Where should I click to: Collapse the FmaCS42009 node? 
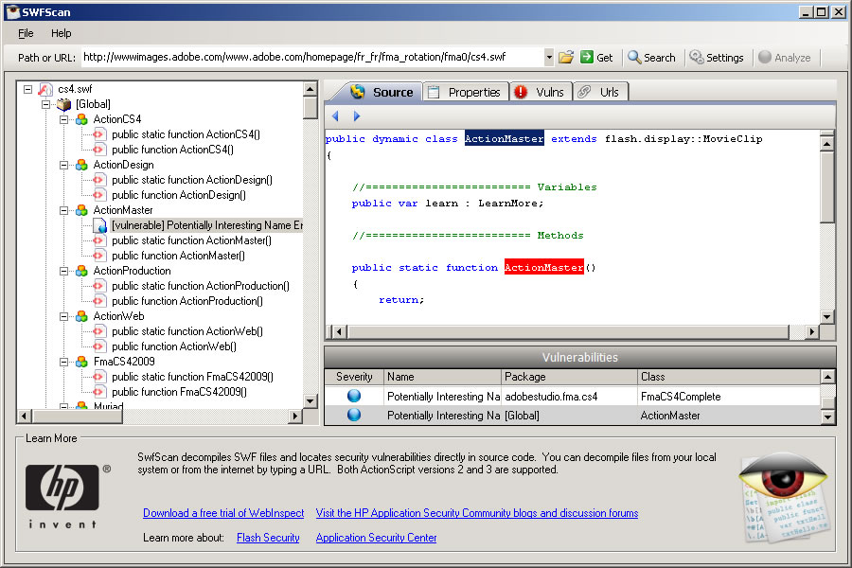coord(63,362)
